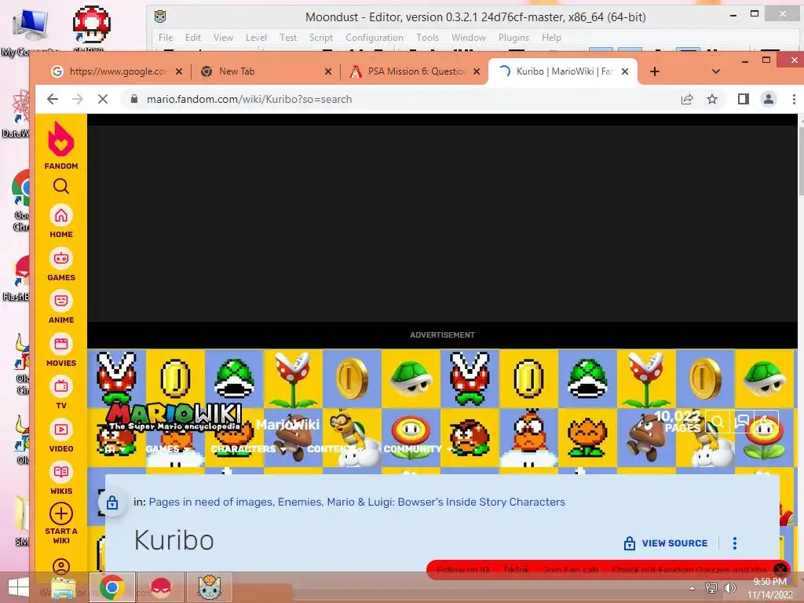Open My Computer desktop icon
804x603 pixels.
(30, 31)
